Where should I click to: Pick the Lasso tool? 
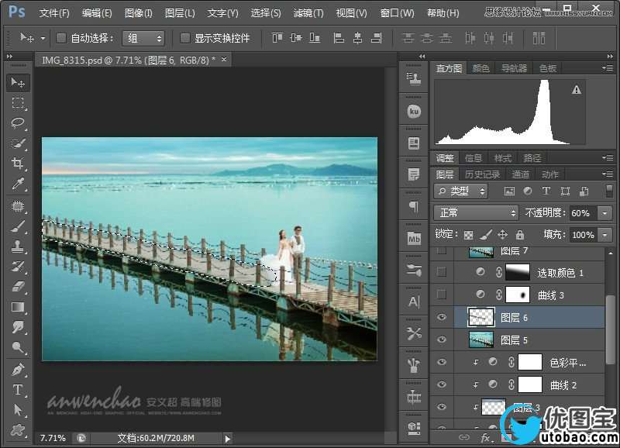[x=18, y=123]
